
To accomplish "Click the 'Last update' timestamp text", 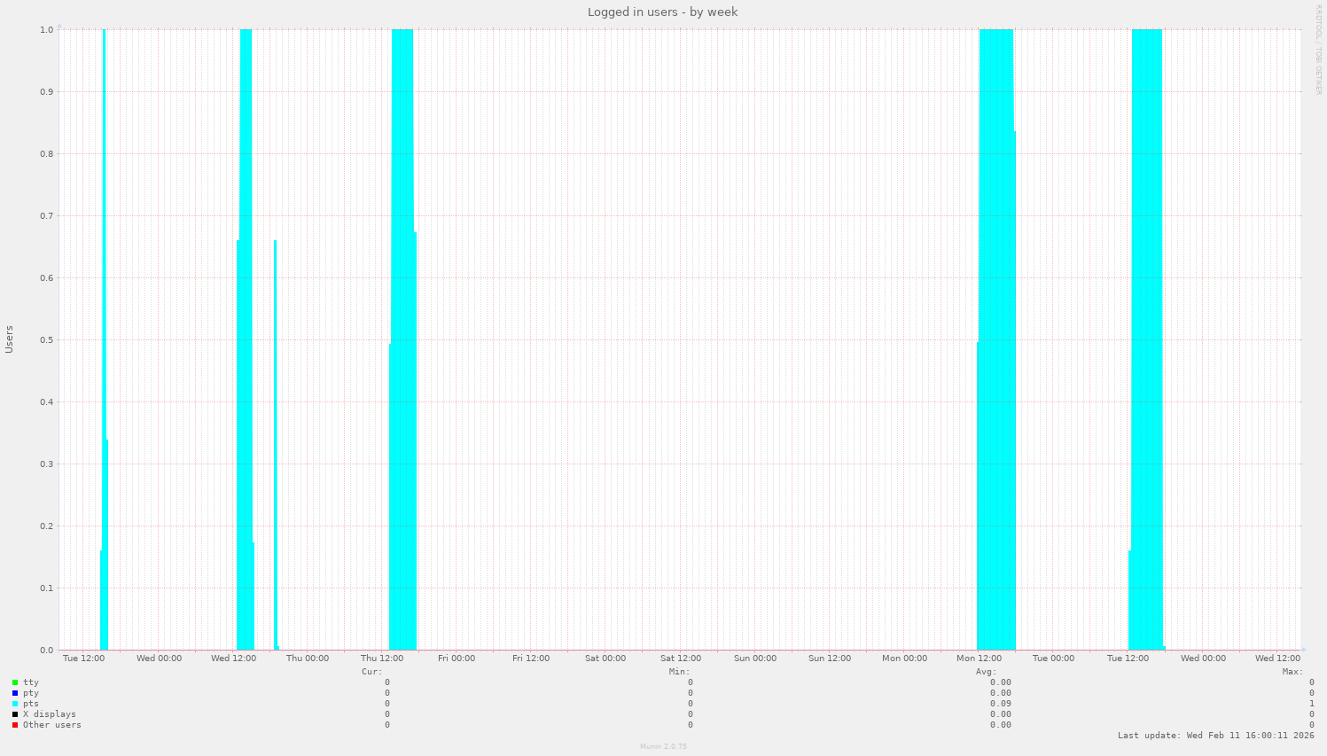I will (1215, 736).
